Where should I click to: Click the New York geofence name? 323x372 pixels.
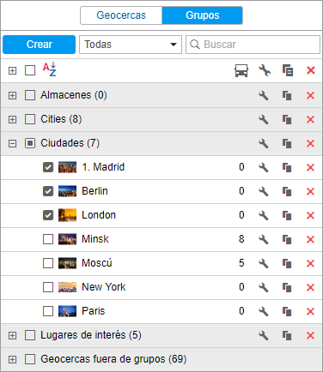(104, 287)
